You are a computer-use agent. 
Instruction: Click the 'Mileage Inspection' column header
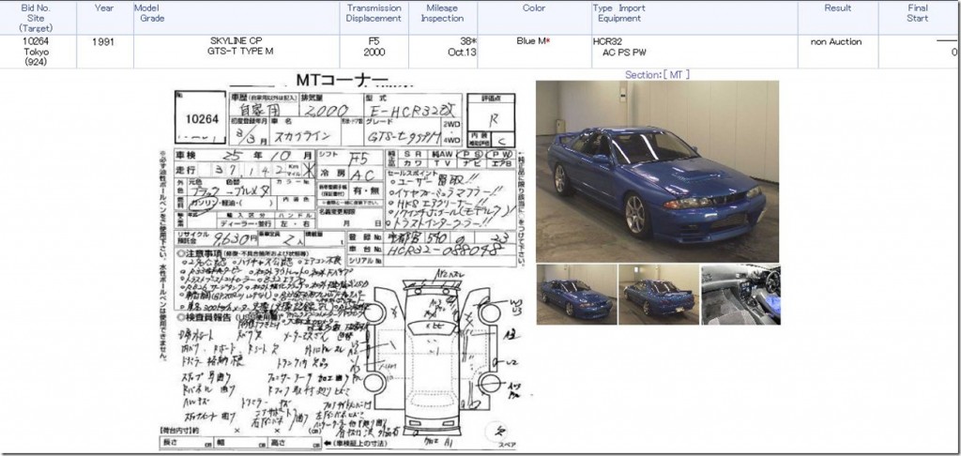[442, 13]
